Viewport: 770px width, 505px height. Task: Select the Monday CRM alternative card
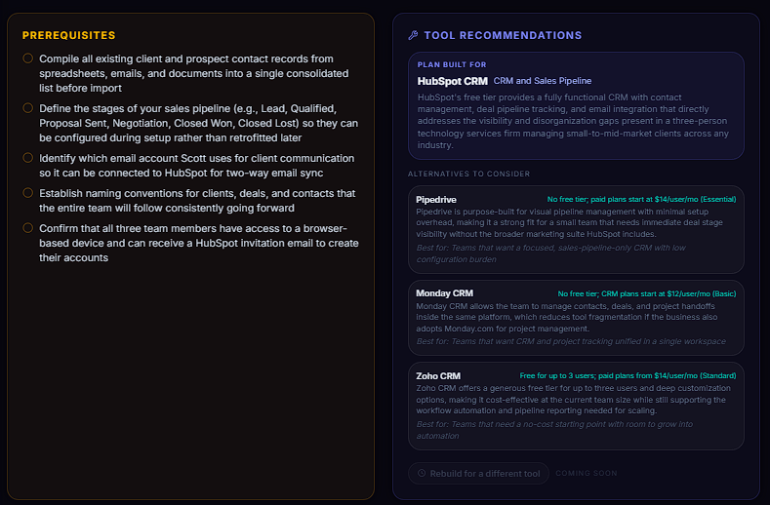click(x=576, y=318)
